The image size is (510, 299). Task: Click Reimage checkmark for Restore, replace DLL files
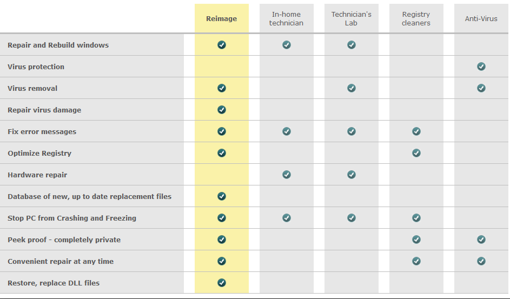coord(222,283)
